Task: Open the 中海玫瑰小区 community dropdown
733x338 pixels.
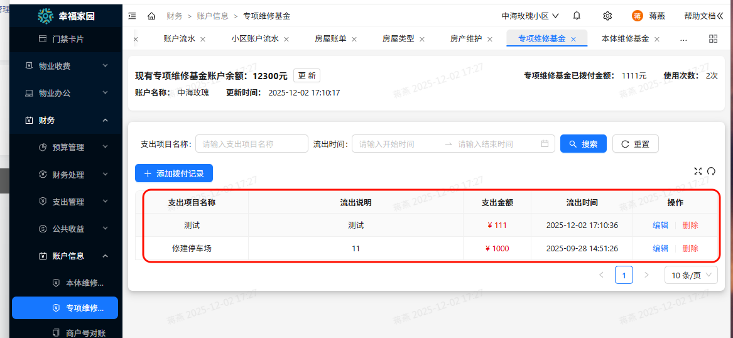Action: point(530,16)
